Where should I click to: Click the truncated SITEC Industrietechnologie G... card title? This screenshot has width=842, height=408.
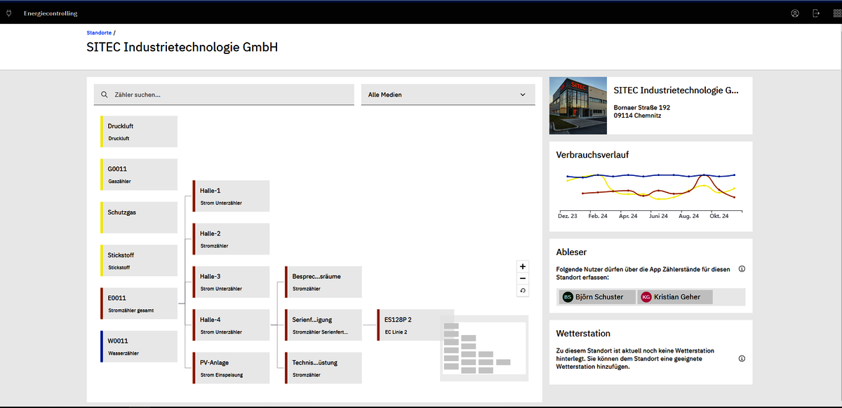(x=676, y=90)
